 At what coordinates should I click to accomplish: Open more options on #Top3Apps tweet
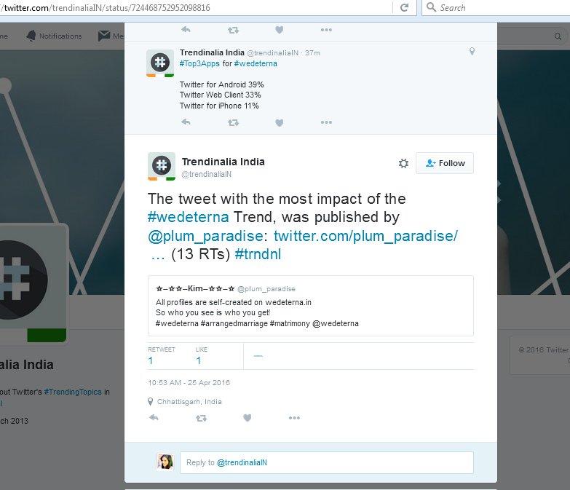click(x=326, y=122)
